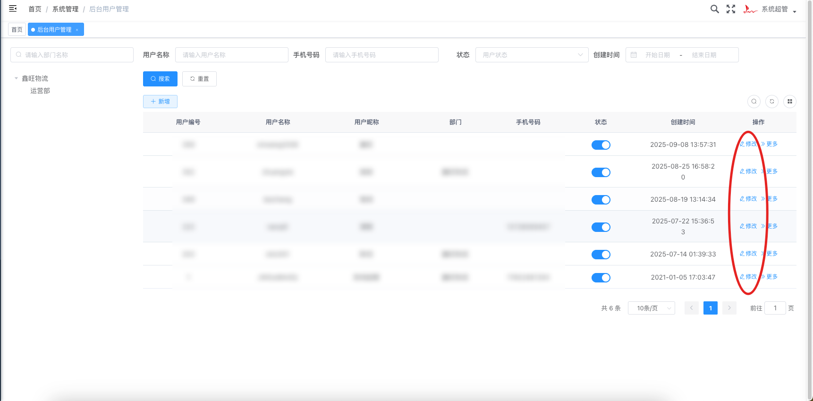Collapse the sidebar with hamburger icon

[13, 9]
